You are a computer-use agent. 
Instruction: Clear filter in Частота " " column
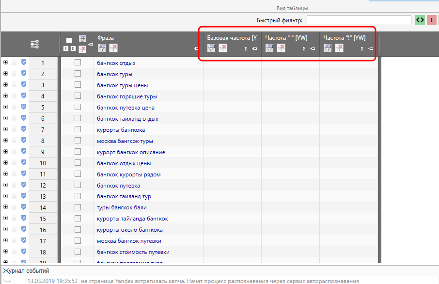tap(281, 47)
